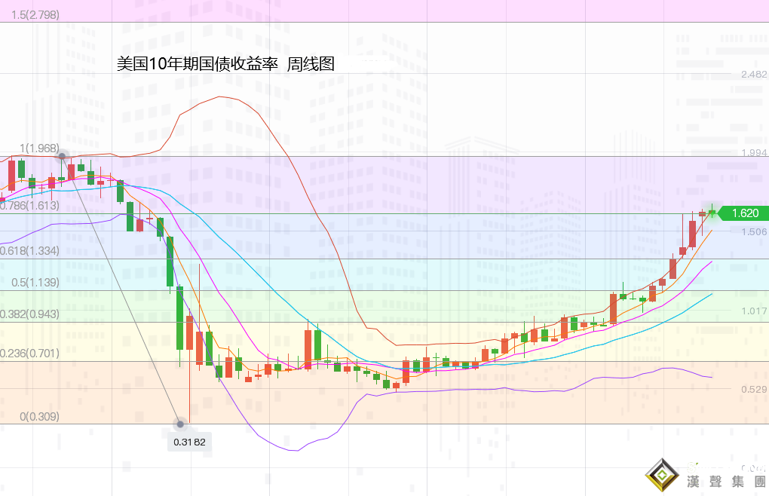Click the 漢聲集團 company name text
769x496 pixels.
tap(725, 481)
